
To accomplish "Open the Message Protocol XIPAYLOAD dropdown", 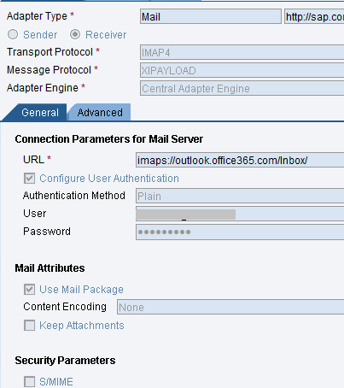I will click(x=242, y=70).
